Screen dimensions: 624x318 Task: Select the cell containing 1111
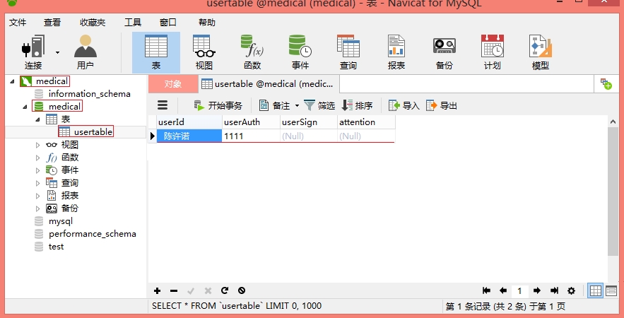[251, 136]
